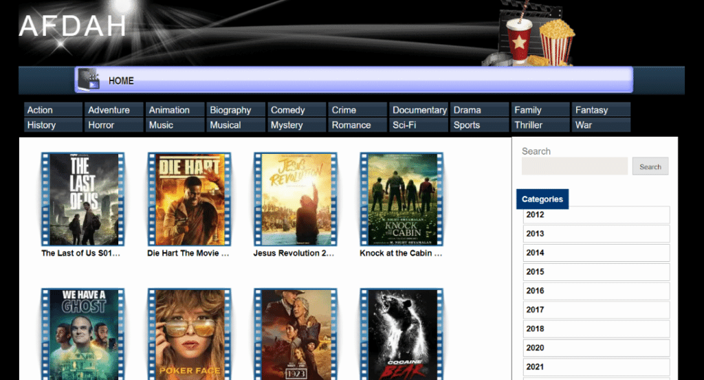Choose the 2021 year category
The height and width of the screenshot is (380, 704).
(595, 367)
